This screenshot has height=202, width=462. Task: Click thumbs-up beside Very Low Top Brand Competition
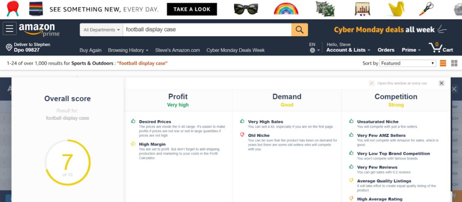click(x=351, y=153)
